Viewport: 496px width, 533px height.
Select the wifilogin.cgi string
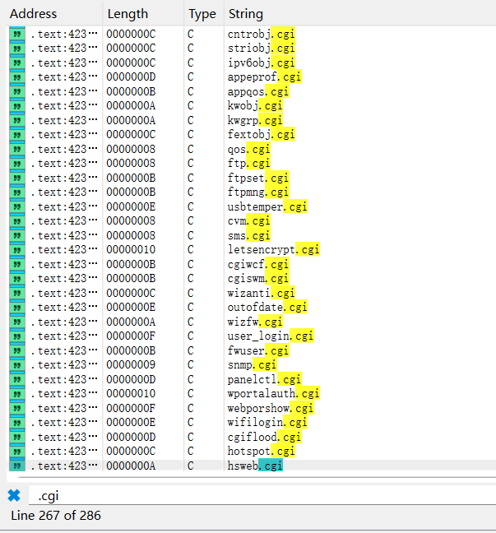(x=267, y=423)
